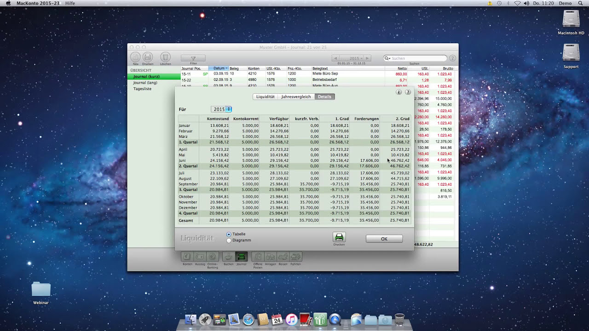Open the Anlagen module icon

pos(271,257)
